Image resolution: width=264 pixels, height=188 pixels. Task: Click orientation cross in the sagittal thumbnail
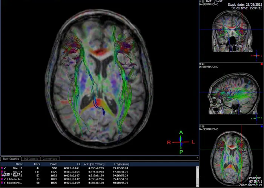coord(256,118)
